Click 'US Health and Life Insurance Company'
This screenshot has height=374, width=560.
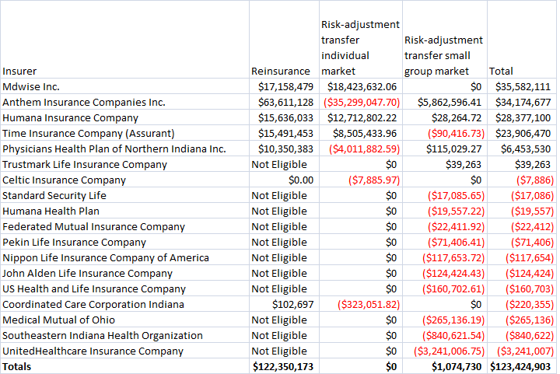pos(124,288)
